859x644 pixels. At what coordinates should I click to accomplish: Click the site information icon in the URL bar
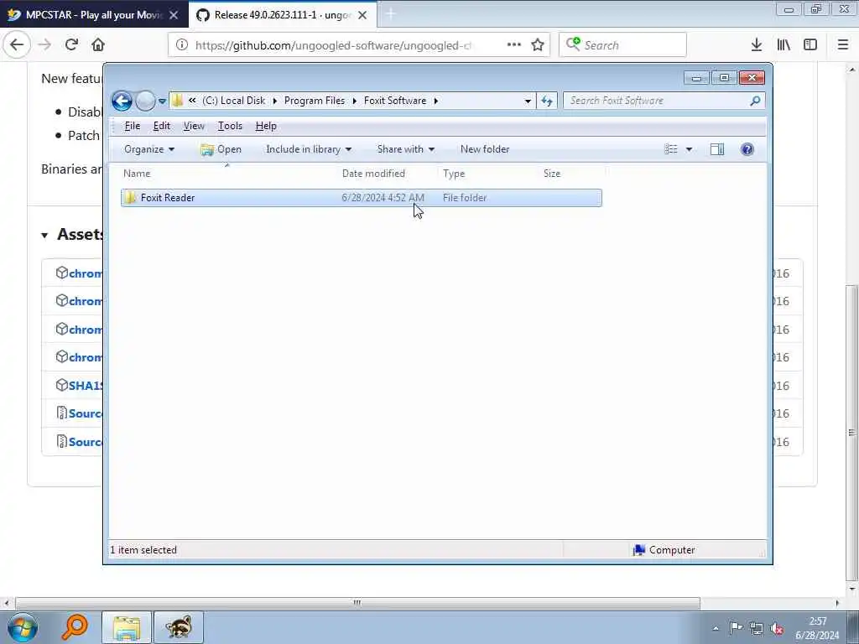[x=182, y=45]
